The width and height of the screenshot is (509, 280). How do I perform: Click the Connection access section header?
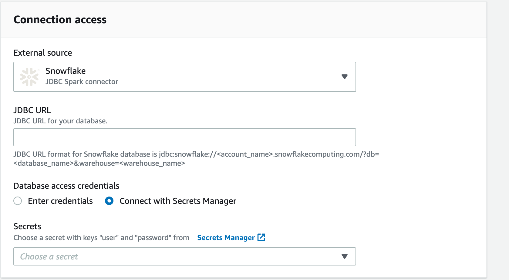point(60,19)
